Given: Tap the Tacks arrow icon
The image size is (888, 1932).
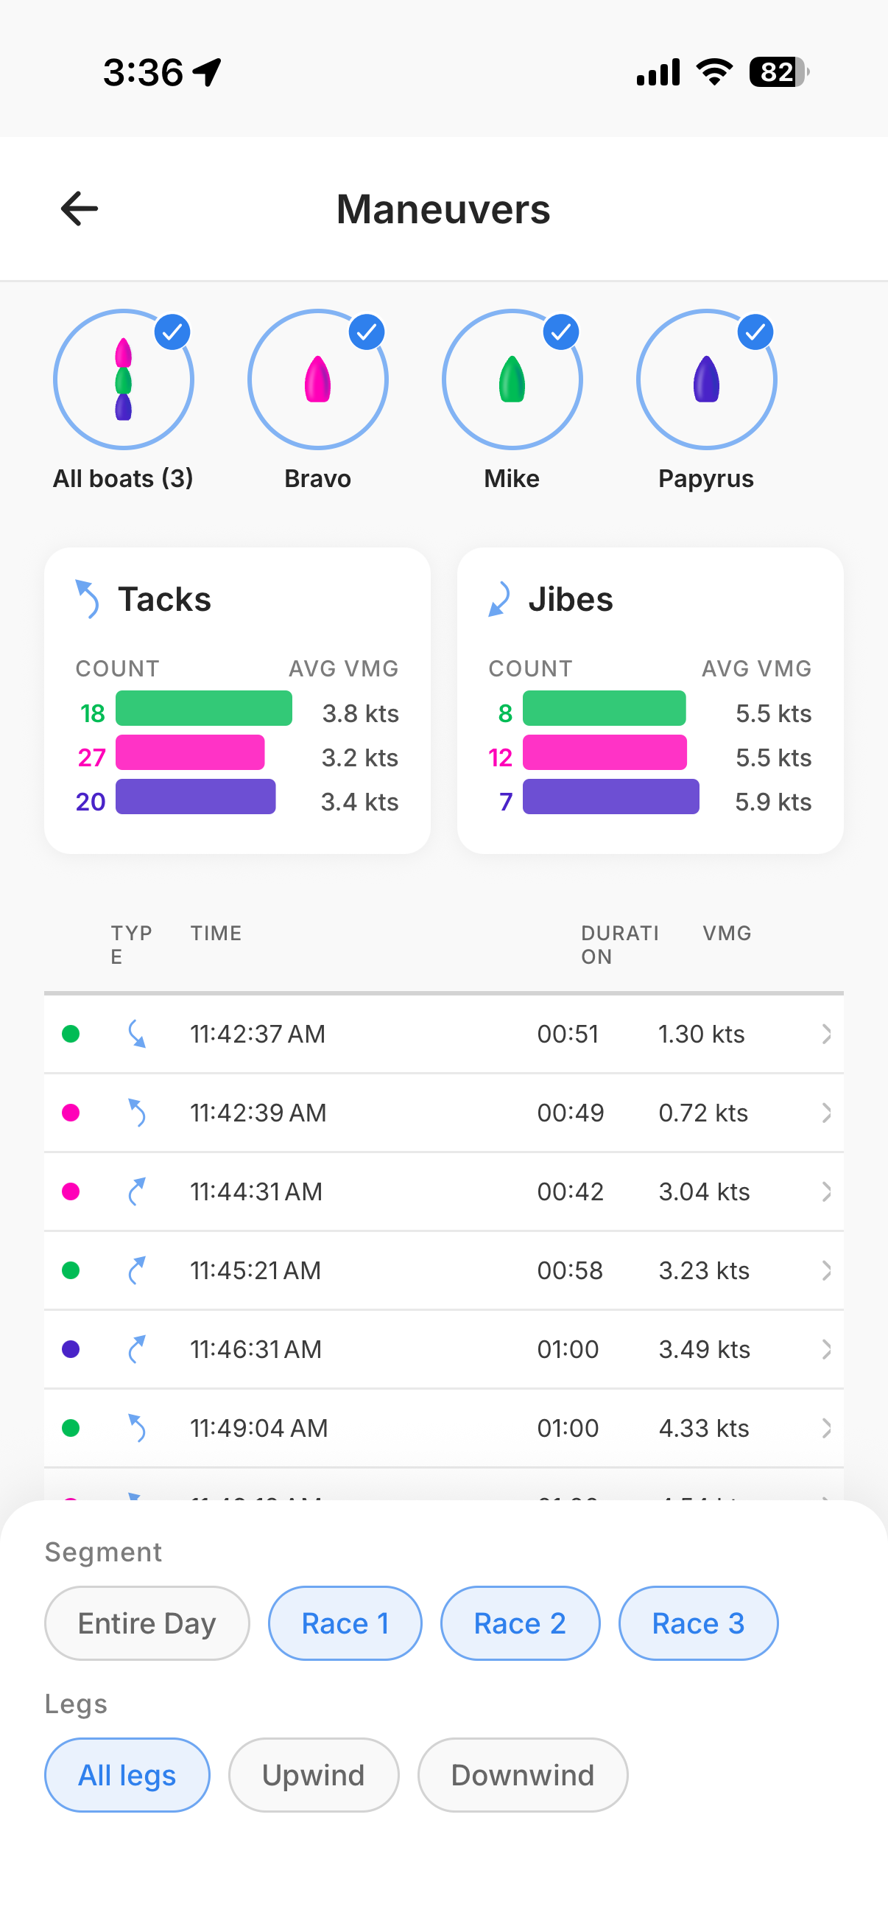Looking at the screenshot, I should (88, 599).
